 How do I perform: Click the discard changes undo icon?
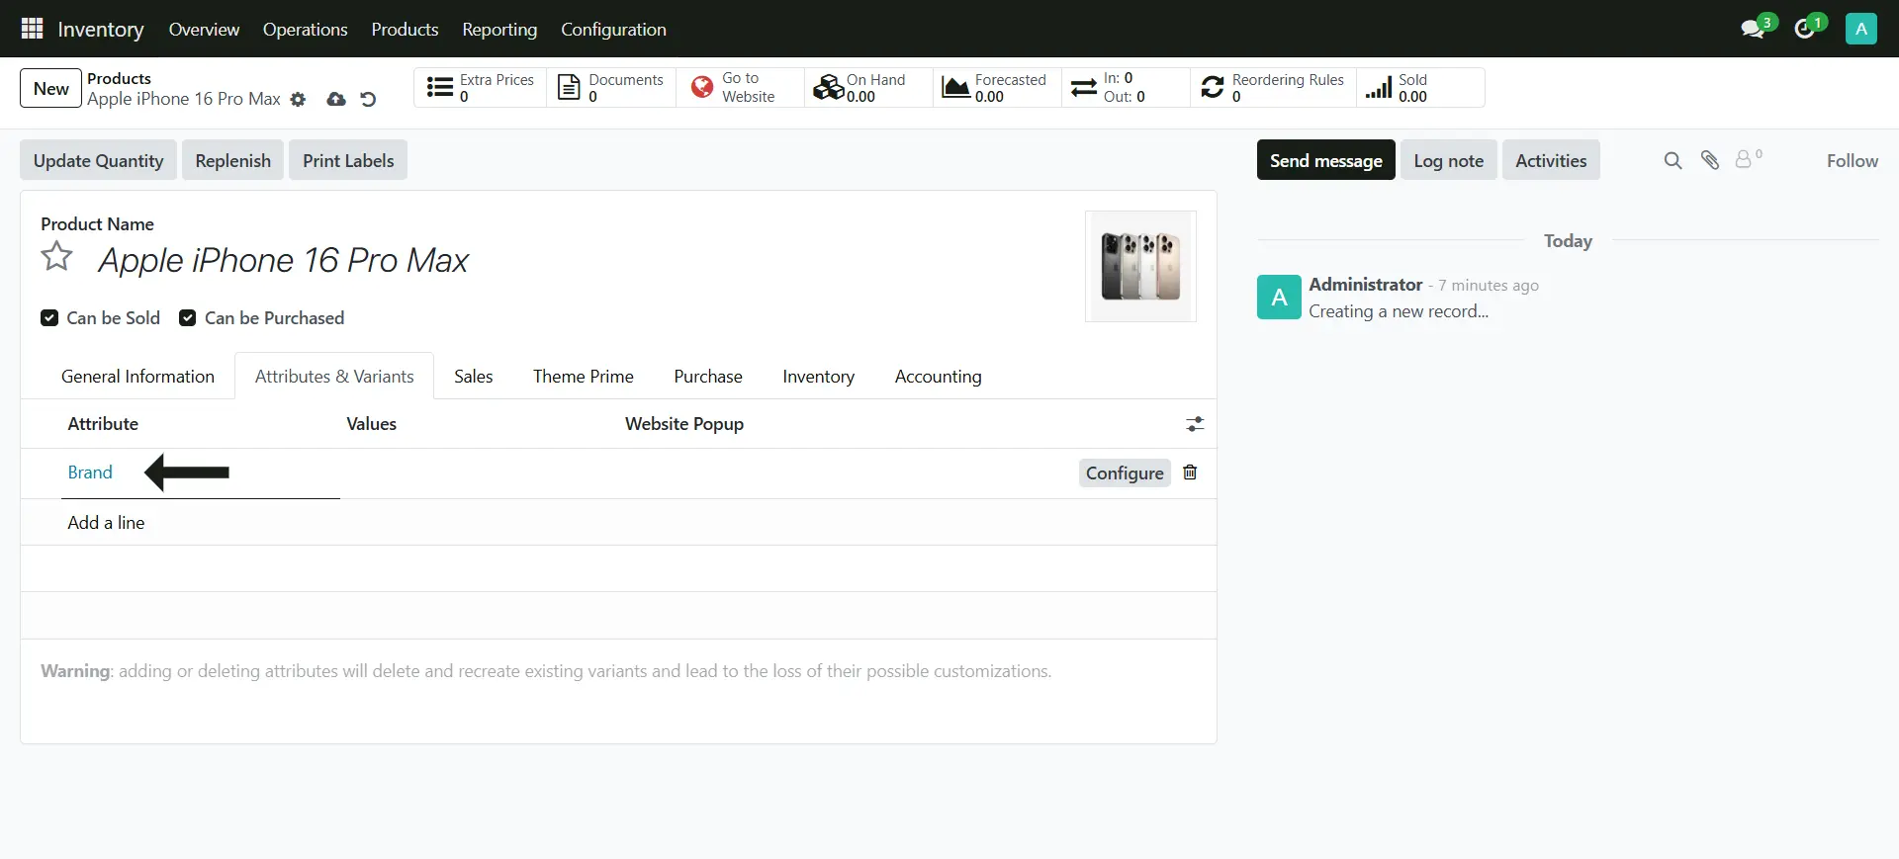pos(368,100)
